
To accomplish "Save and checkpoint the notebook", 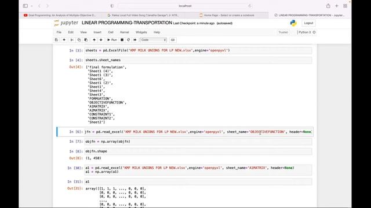I will pos(56,40).
